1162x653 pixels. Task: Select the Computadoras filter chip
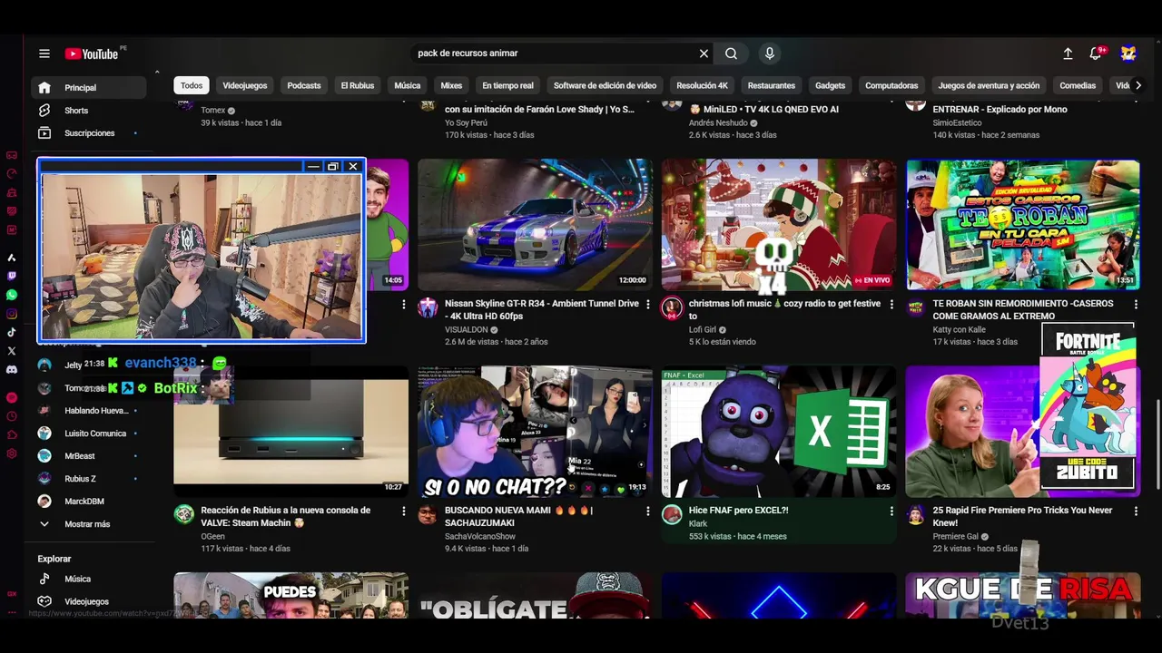click(x=891, y=85)
